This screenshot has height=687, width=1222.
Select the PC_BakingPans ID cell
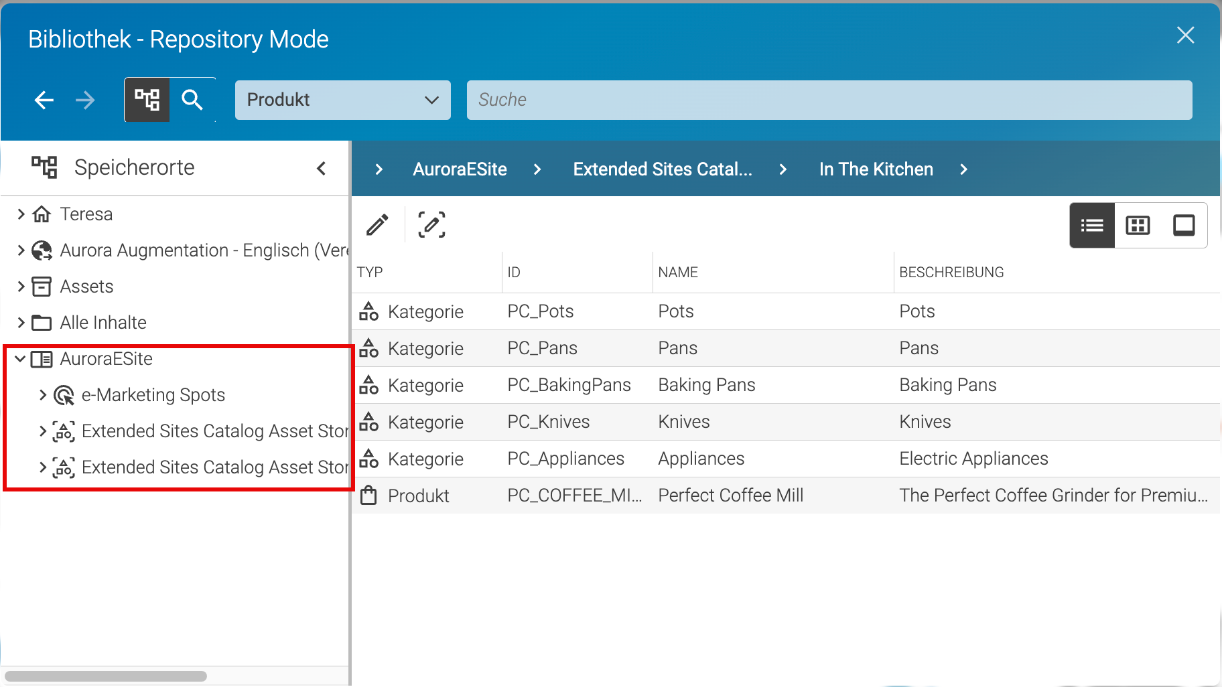point(569,385)
